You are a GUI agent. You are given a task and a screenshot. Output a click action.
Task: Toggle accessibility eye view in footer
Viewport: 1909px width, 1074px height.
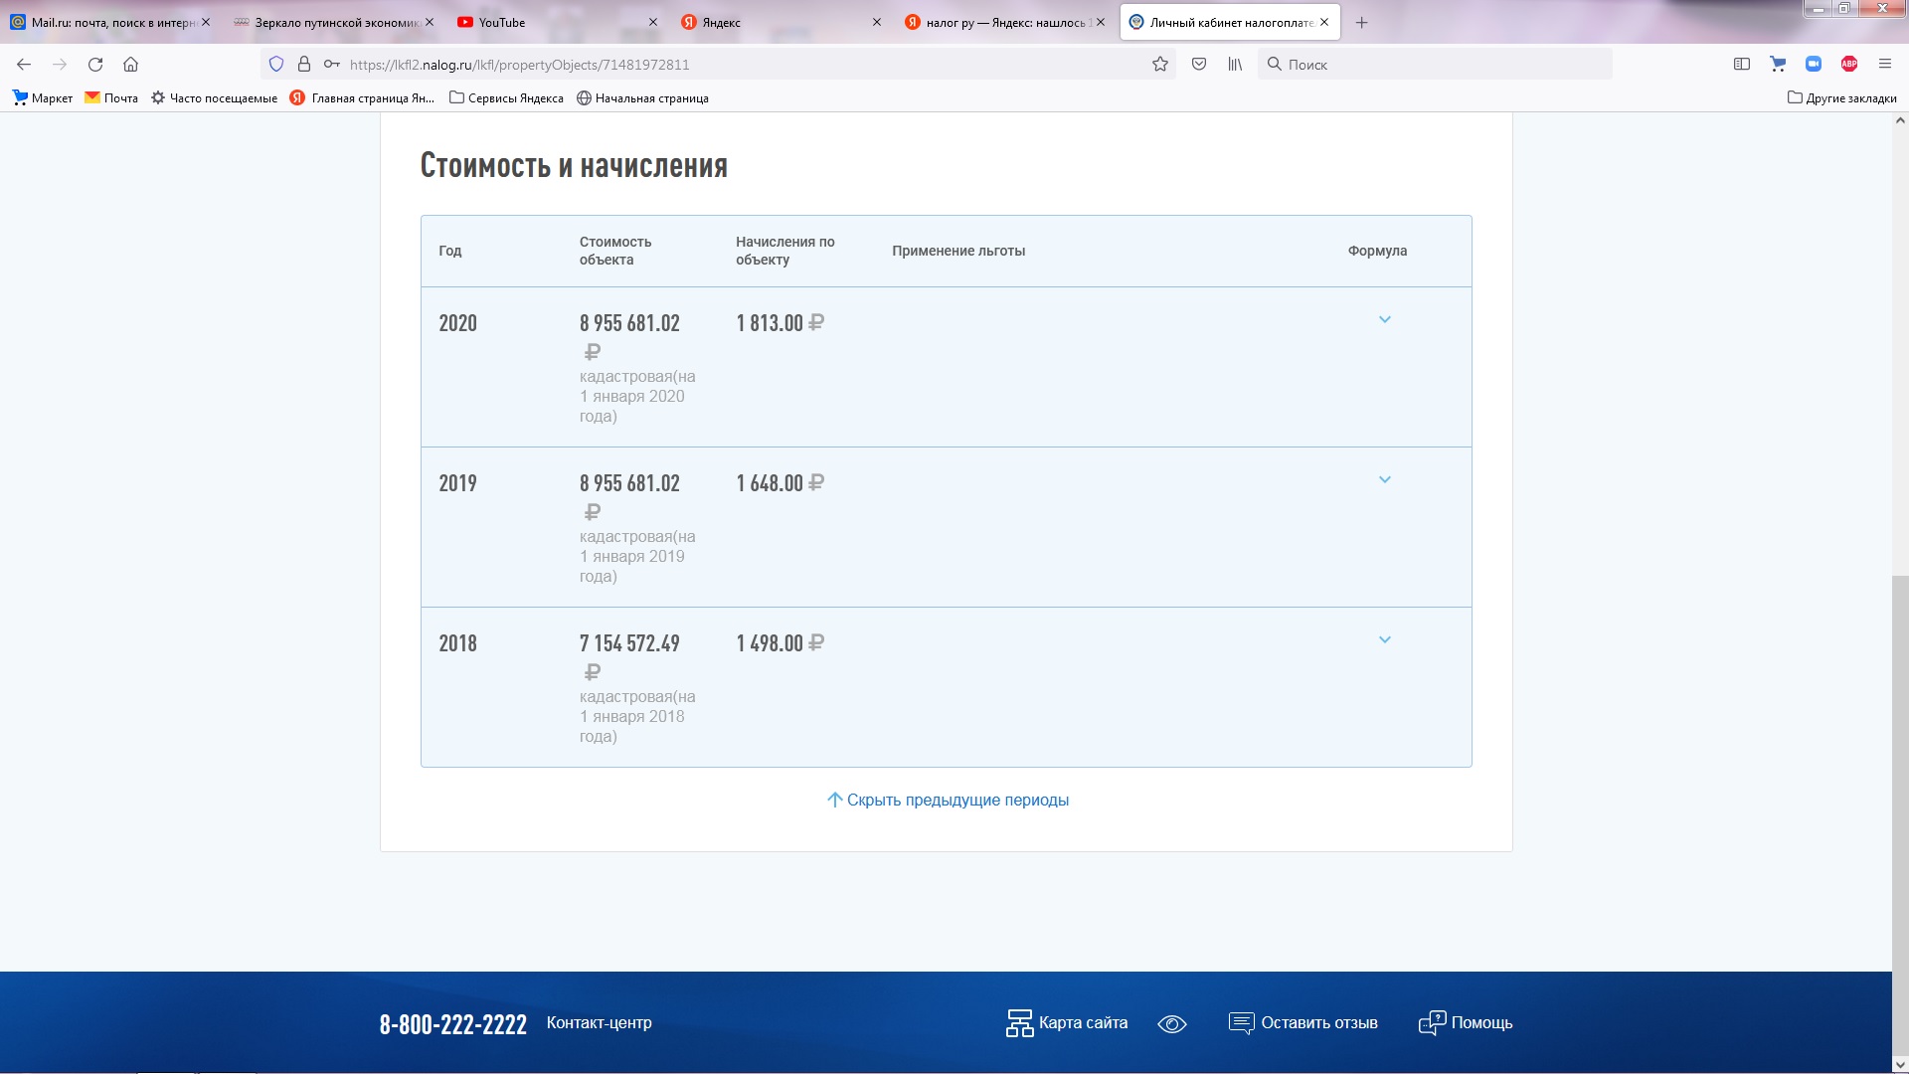click(1172, 1024)
